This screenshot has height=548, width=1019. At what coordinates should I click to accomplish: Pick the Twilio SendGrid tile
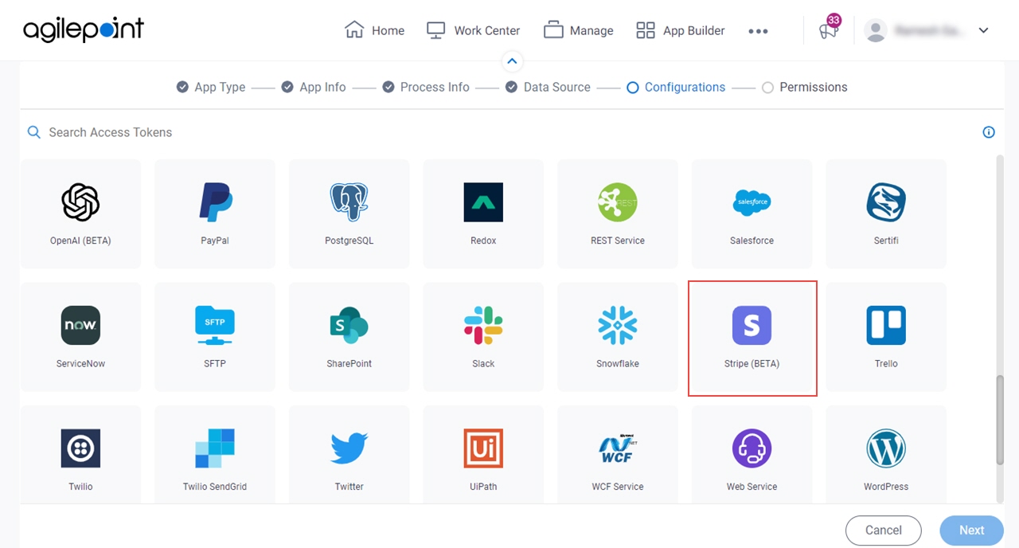tap(215, 454)
